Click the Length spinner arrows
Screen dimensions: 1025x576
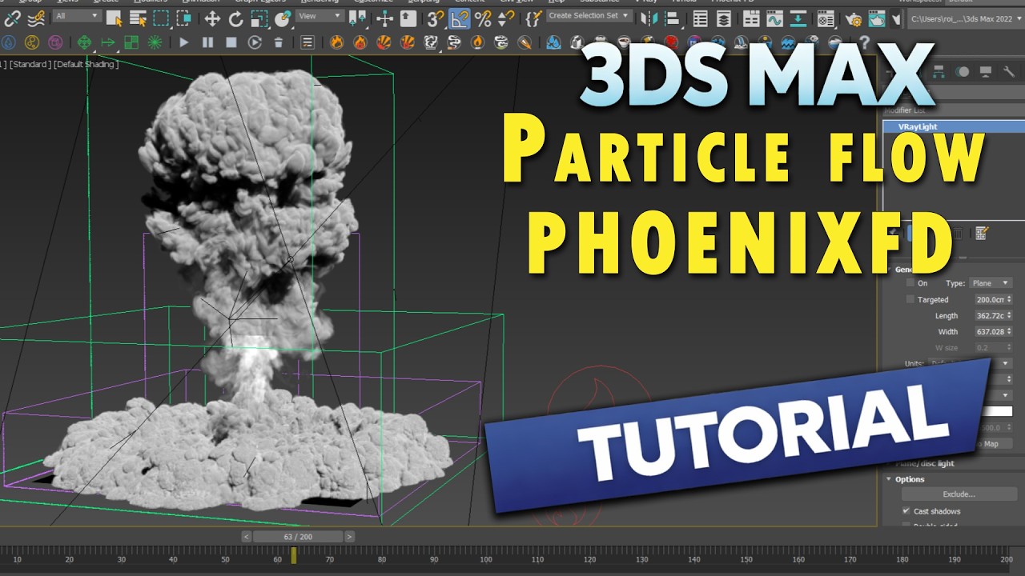pos(1009,315)
